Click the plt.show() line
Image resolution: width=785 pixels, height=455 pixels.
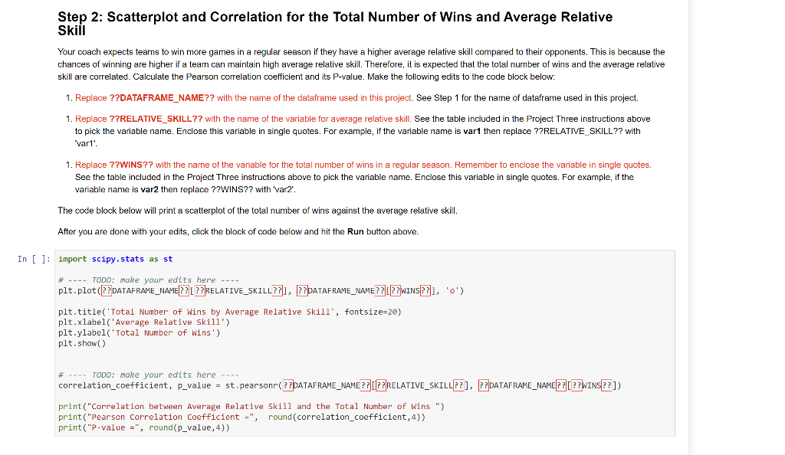(82, 343)
